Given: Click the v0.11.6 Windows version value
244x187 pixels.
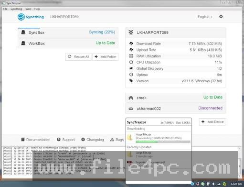Looking at the screenshot, I should pos(202,81).
